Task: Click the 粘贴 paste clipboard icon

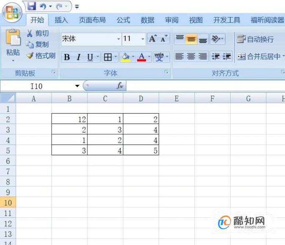Action: click(x=13, y=38)
